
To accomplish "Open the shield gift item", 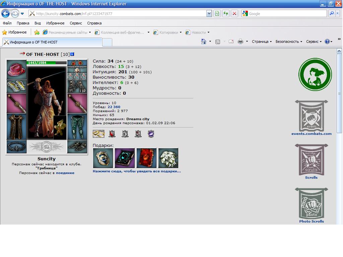I will (103, 158).
